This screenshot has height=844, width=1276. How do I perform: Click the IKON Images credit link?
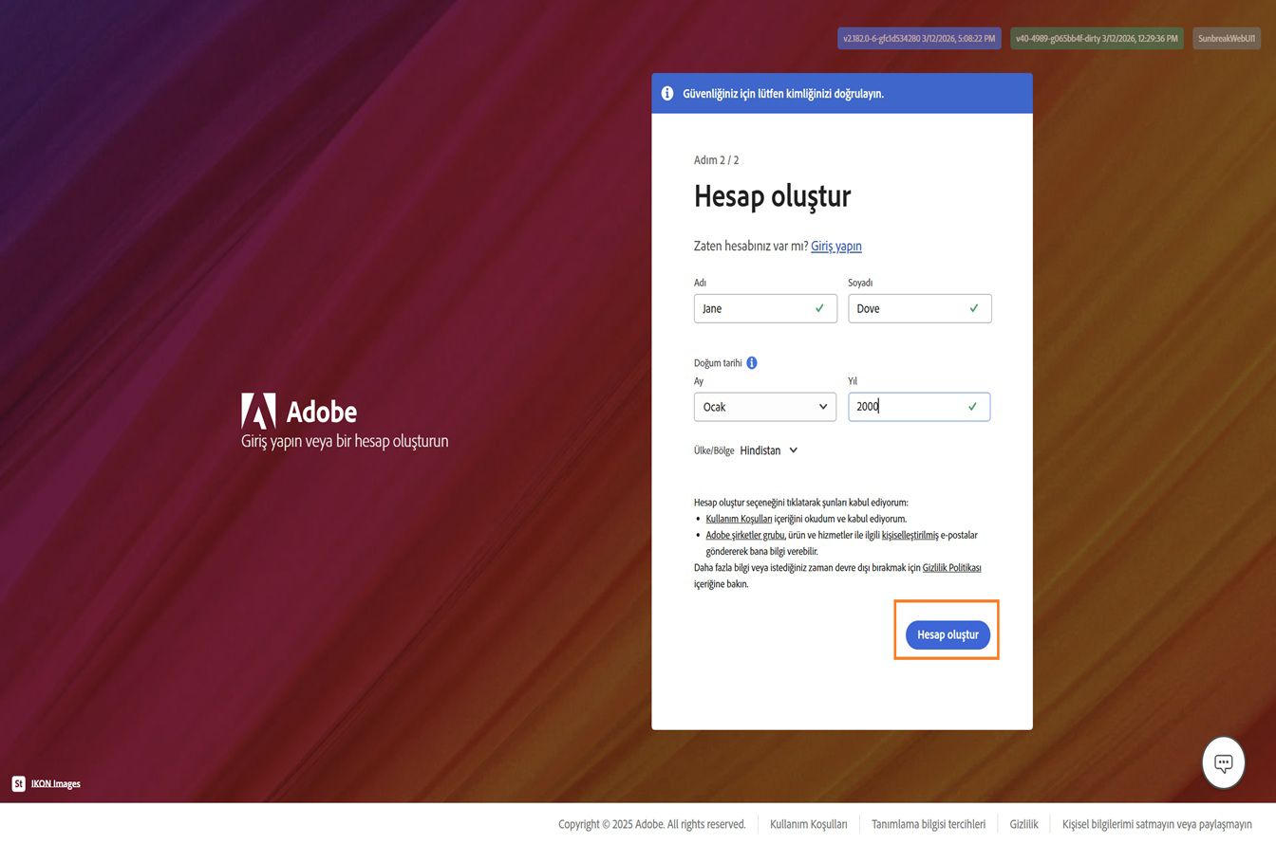click(x=57, y=783)
